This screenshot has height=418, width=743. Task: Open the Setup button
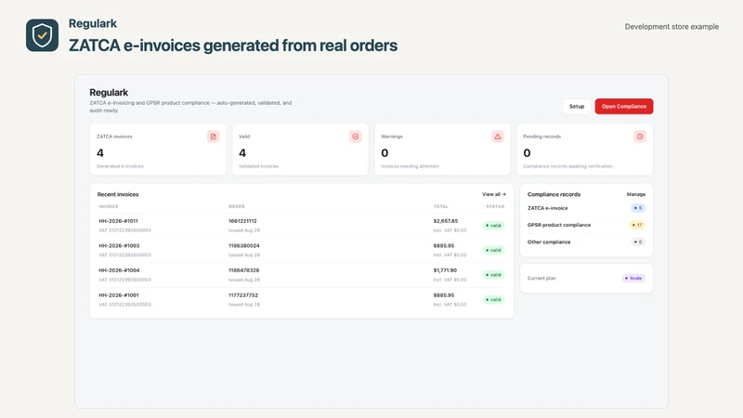[x=577, y=106]
